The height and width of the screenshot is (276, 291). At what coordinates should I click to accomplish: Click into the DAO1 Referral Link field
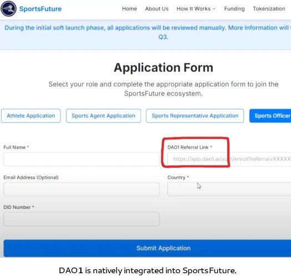click(x=229, y=159)
